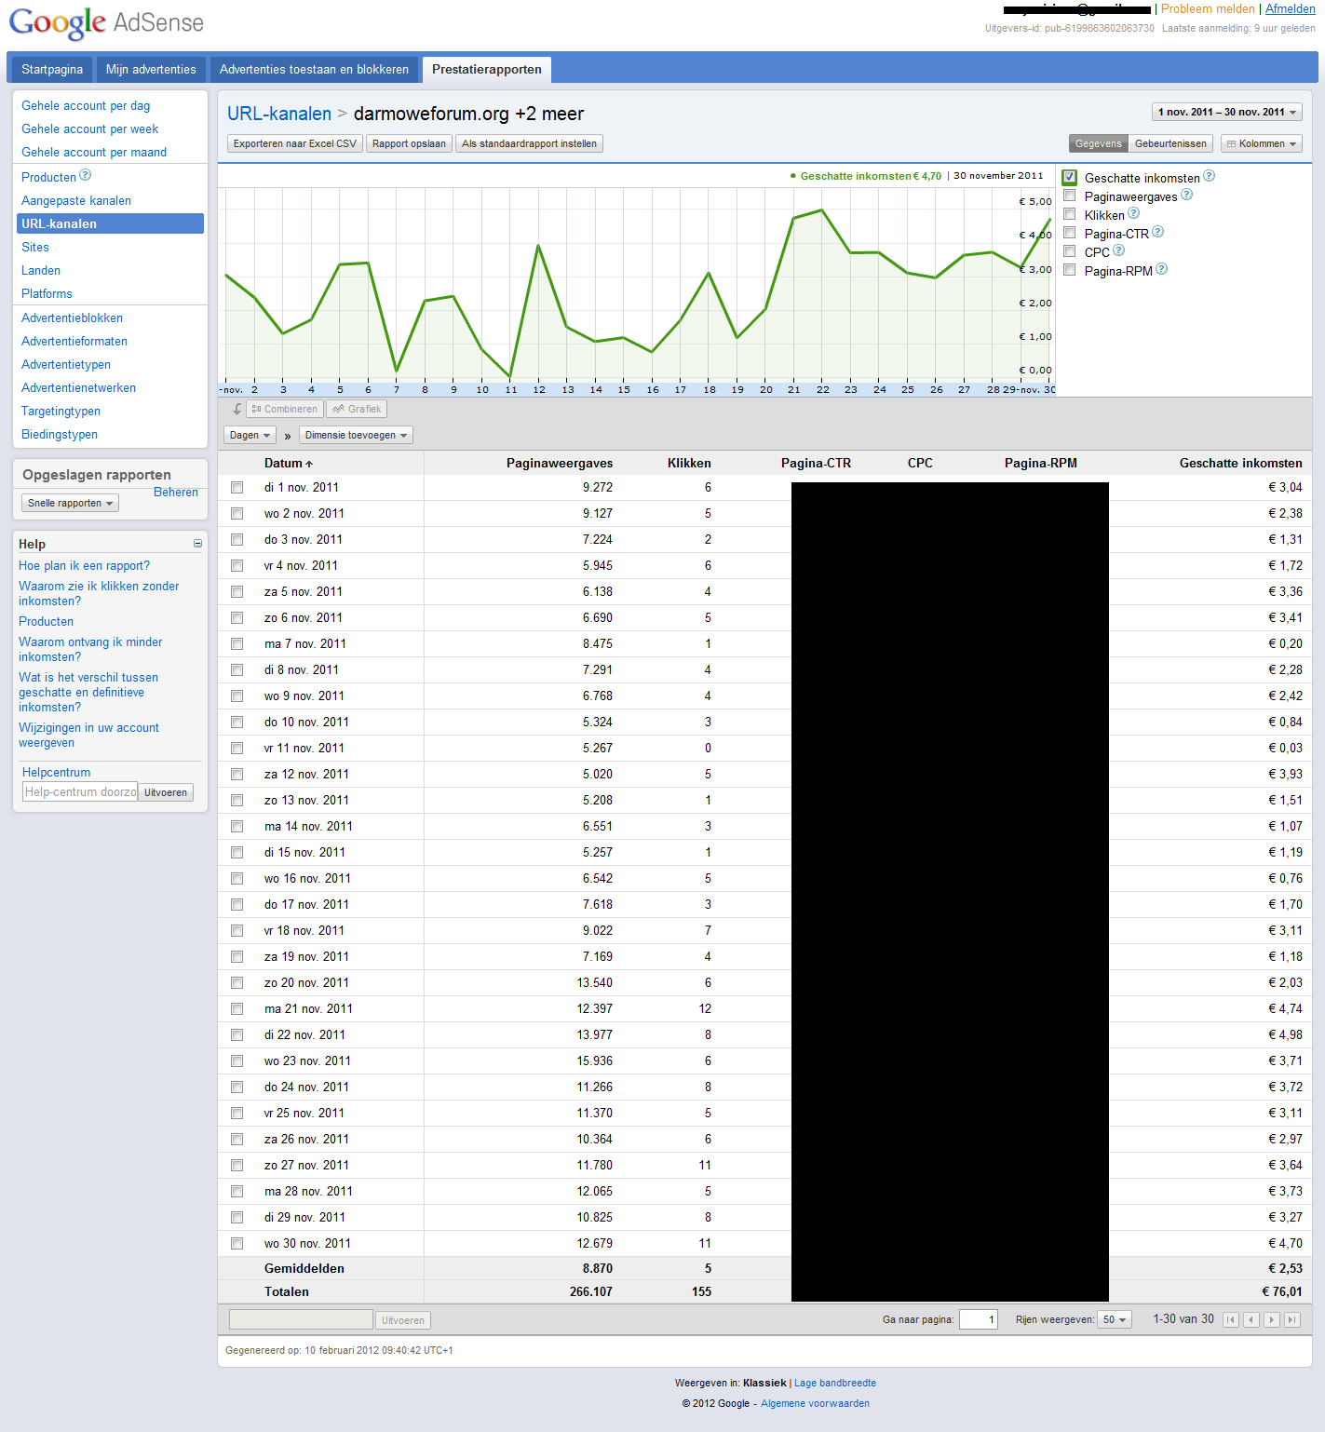Click the 22 november chart peak point

822,210
